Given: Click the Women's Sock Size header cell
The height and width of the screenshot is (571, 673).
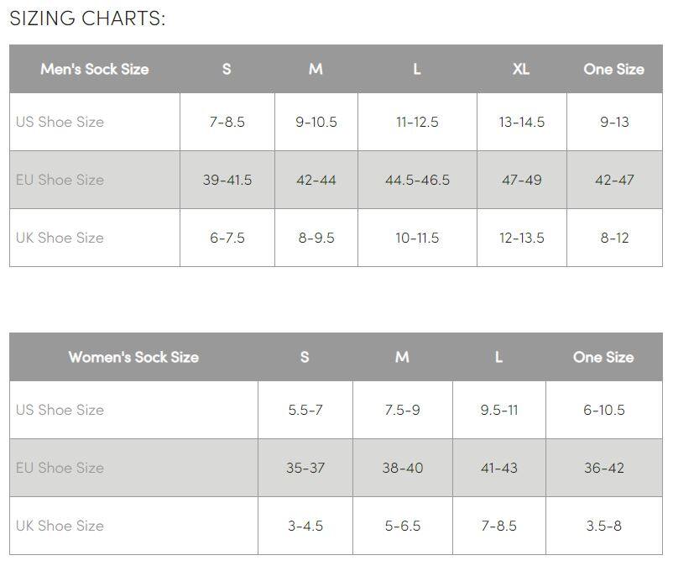Looking at the screenshot, I should [x=133, y=357].
